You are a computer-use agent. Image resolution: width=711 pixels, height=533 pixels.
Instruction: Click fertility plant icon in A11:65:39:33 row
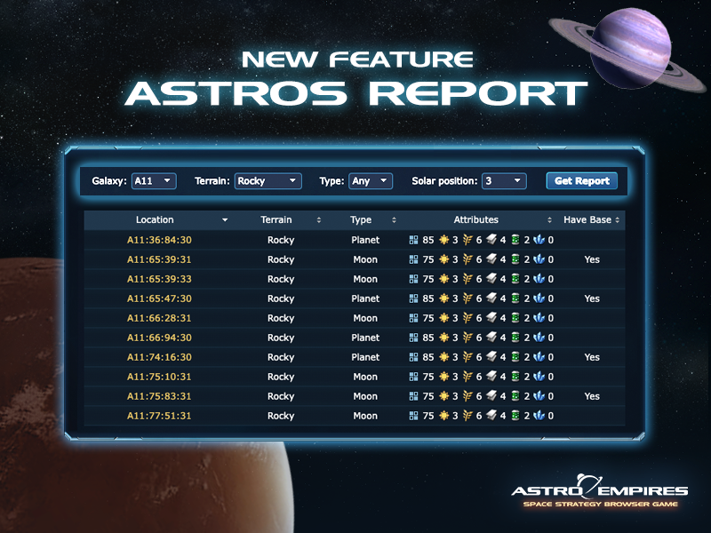click(x=467, y=279)
